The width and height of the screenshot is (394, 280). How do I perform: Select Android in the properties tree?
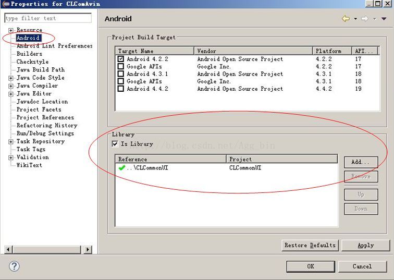pyautogui.click(x=28, y=38)
